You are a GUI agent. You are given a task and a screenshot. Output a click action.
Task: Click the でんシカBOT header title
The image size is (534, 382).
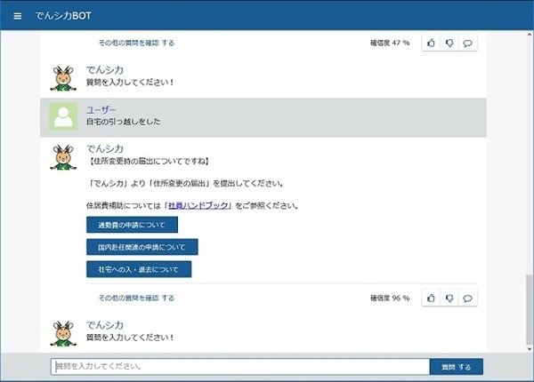[62, 16]
